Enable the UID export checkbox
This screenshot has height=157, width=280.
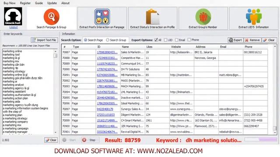[x=168, y=40]
